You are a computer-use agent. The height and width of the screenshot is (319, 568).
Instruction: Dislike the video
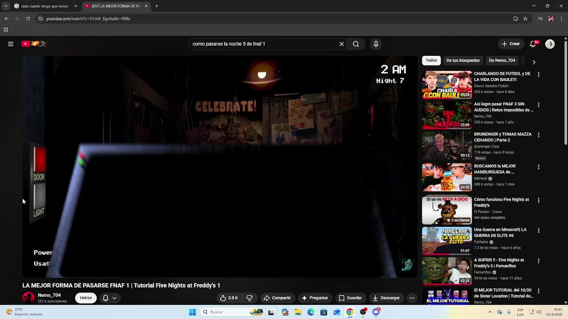pos(249,298)
